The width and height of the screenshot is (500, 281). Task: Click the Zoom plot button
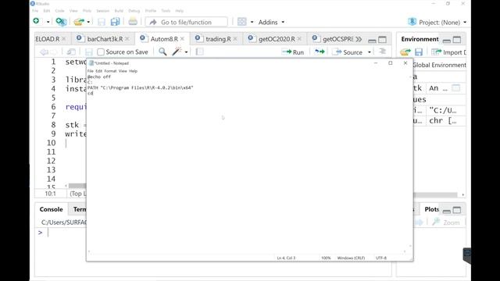tap(446, 222)
